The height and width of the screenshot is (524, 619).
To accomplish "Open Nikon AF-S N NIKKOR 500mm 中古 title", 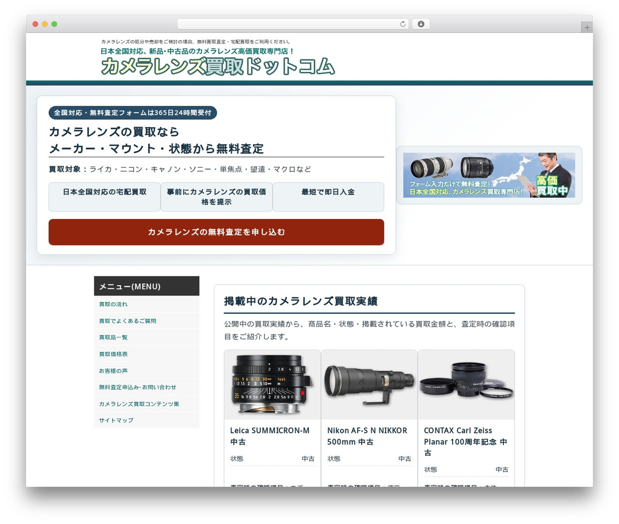I will [x=367, y=436].
